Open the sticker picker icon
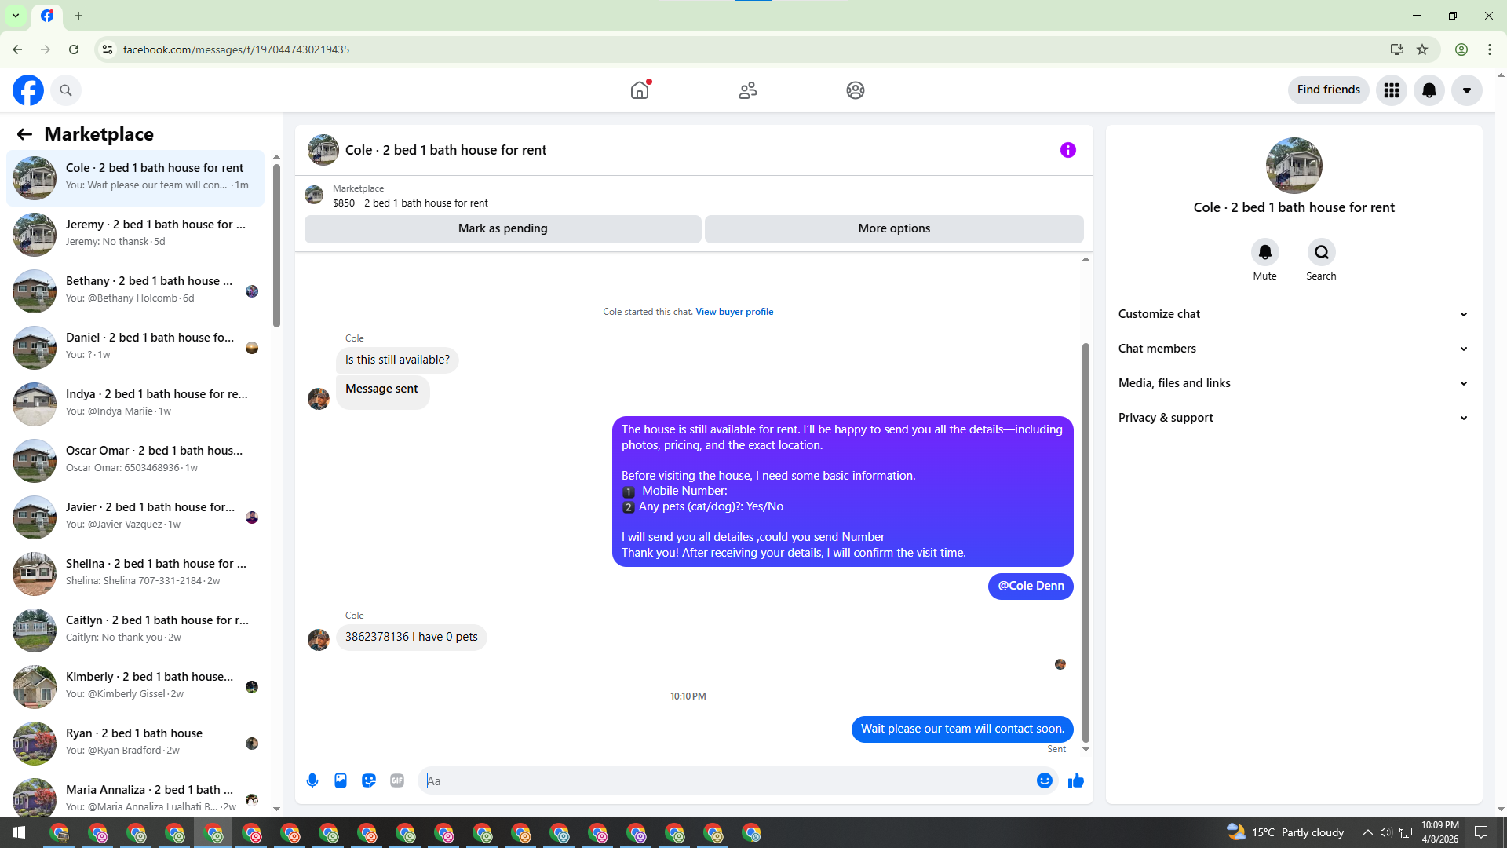The height and width of the screenshot is (848, 1507). pos(369,780)
